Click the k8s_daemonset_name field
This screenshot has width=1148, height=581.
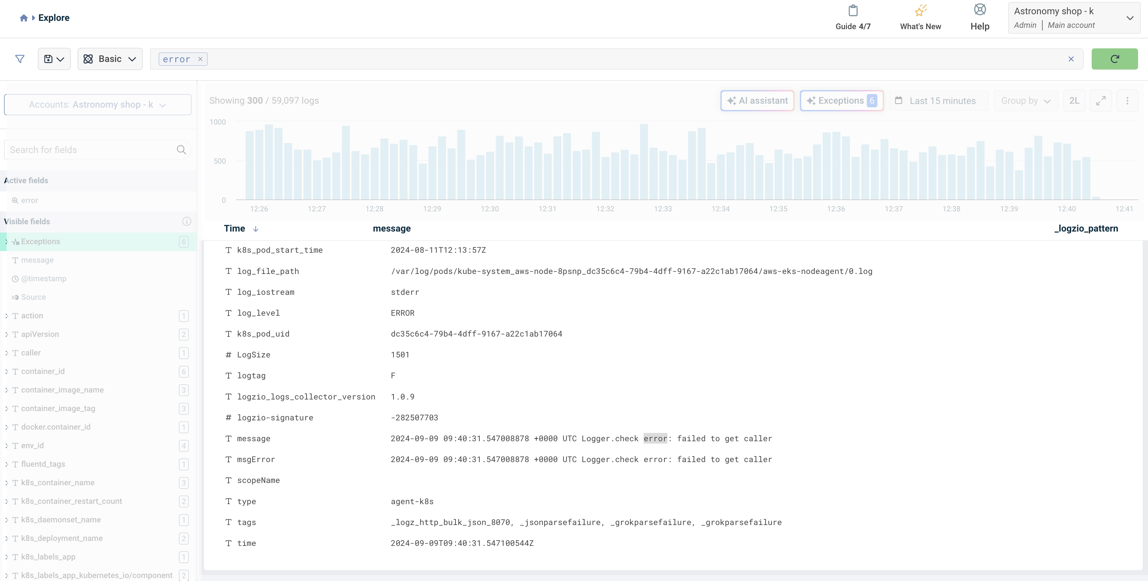(61, 520)
